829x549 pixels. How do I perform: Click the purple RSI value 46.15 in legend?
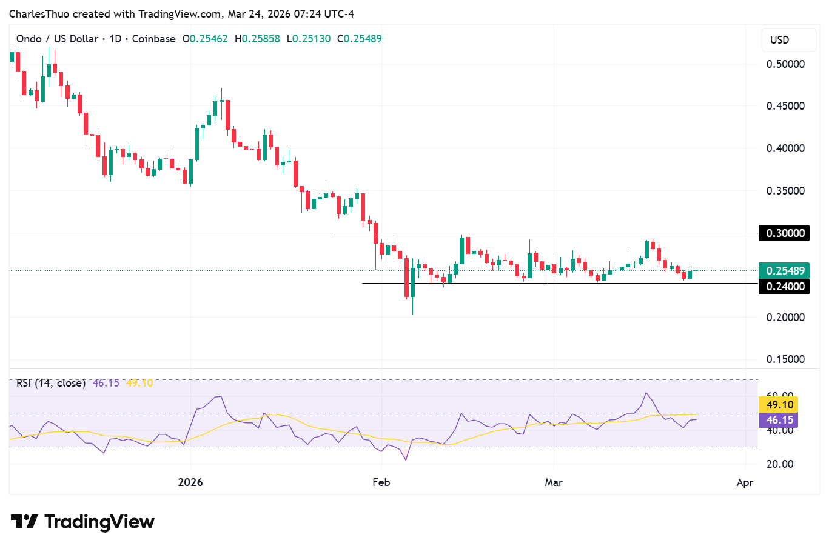(x=106, y=383)
